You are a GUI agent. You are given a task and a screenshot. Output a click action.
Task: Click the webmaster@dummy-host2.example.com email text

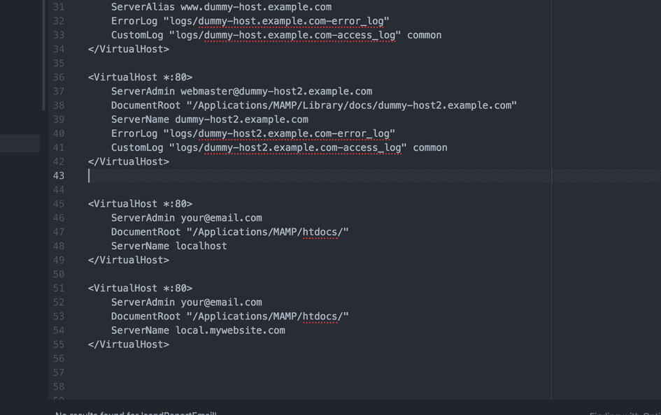[x=276, y=91]
